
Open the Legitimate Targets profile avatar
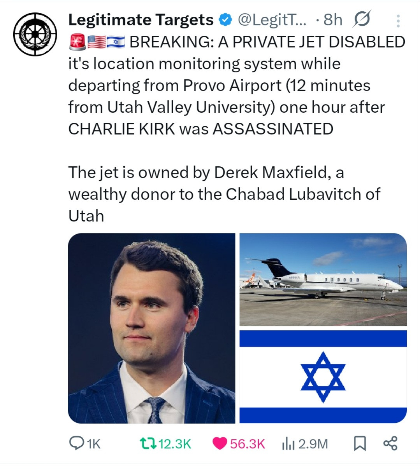click(x=35, y=34)
